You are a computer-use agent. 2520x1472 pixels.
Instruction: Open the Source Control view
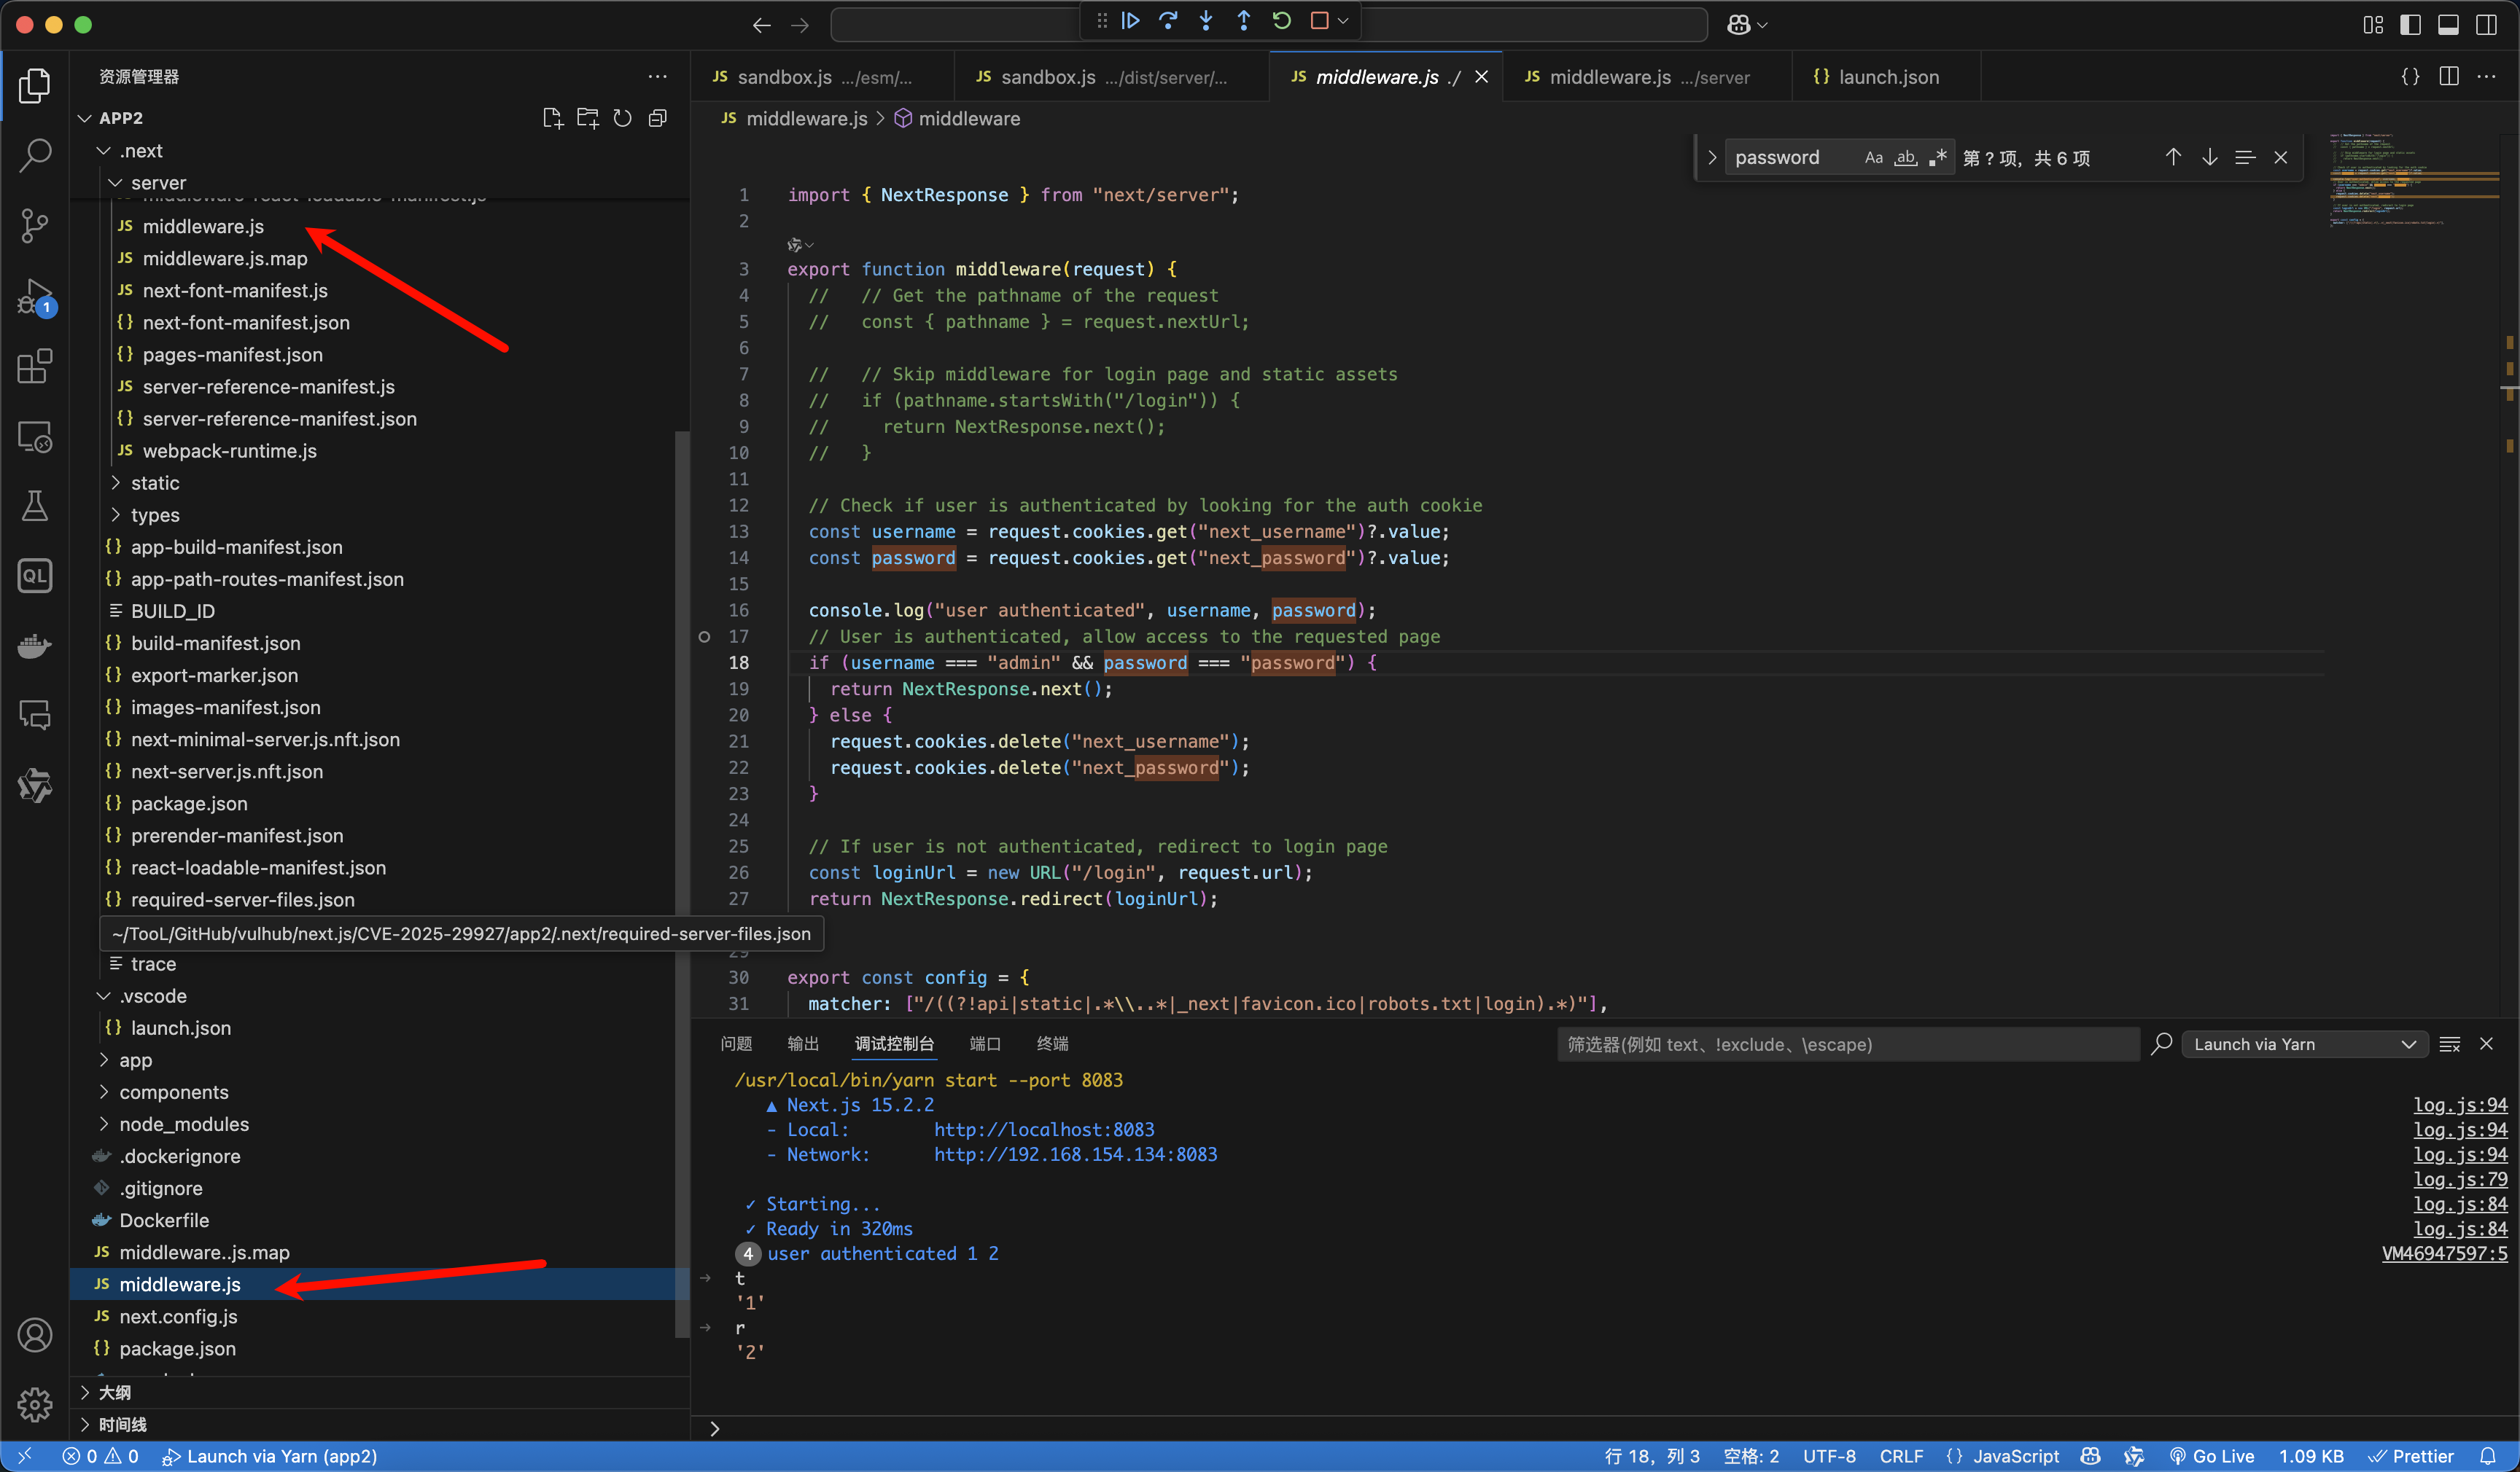(x=35, y=225)
